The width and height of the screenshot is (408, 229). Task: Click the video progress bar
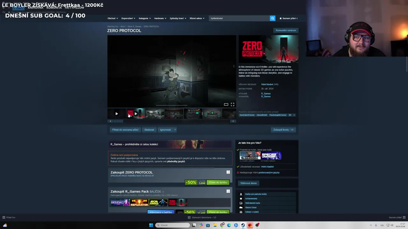171,105
